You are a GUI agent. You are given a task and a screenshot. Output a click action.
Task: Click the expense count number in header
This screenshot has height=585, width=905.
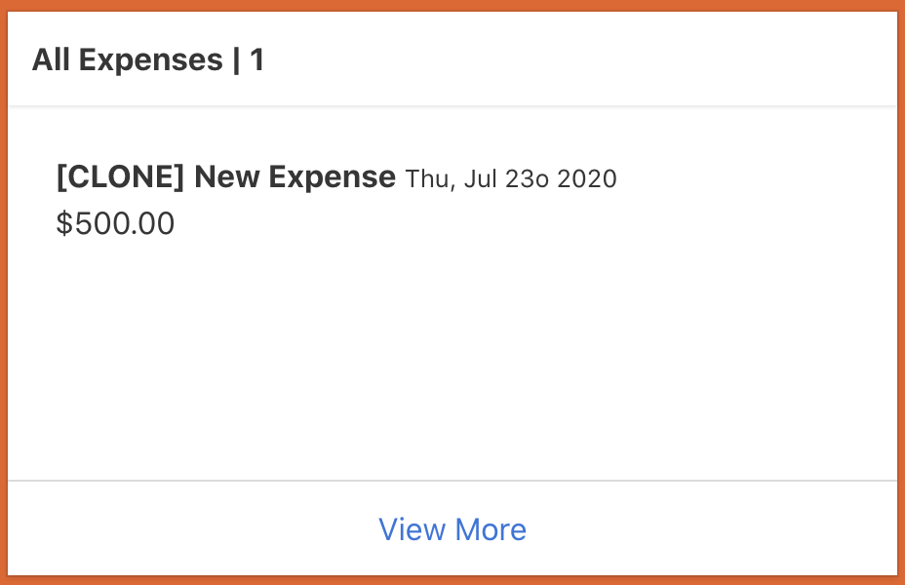click(x=257, y=60)
